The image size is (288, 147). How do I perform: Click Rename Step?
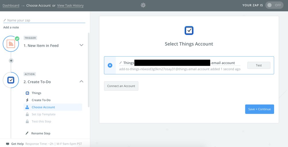[41, 133]
